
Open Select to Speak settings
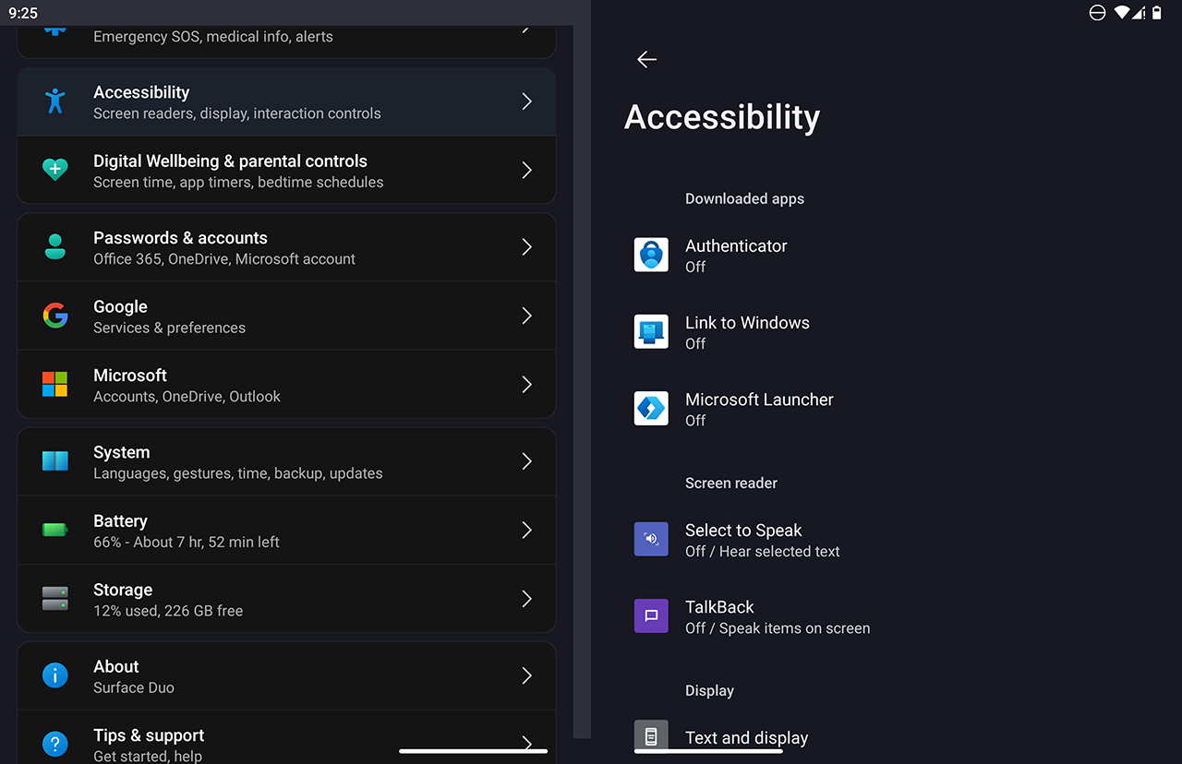[886, 539]
